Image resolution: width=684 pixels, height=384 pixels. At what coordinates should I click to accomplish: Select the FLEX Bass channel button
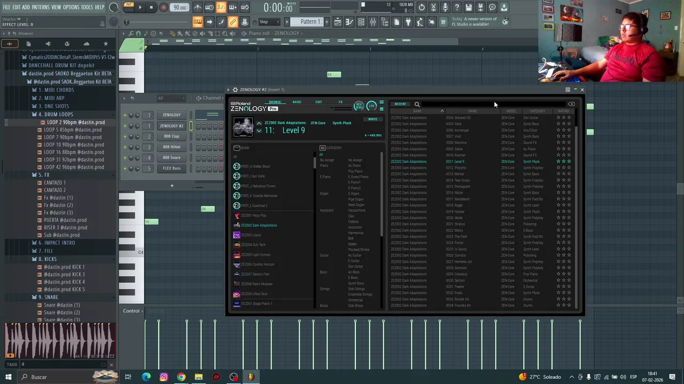(x=172, y=168)
